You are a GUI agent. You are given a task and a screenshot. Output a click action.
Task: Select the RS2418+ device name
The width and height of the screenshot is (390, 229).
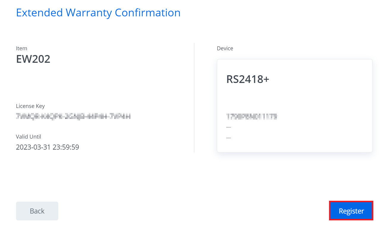click(x=248, y=79)
